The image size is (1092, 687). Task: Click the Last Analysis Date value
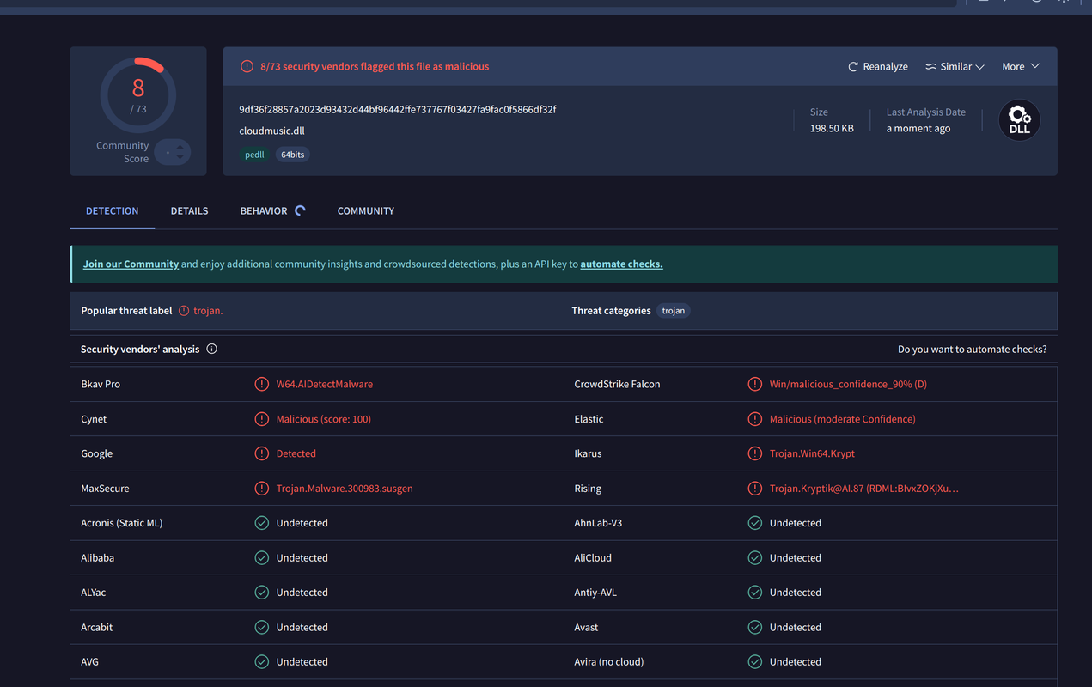(x=918, y=129)
